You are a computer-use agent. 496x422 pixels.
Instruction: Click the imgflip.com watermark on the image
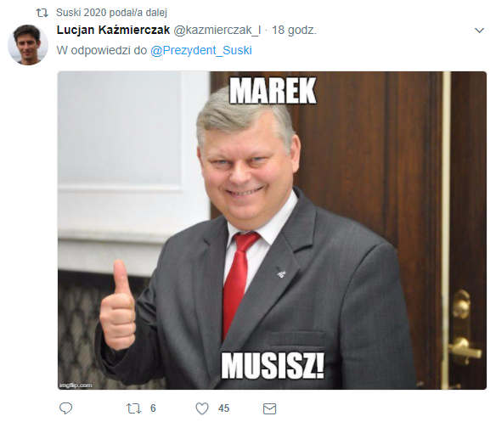76,385
